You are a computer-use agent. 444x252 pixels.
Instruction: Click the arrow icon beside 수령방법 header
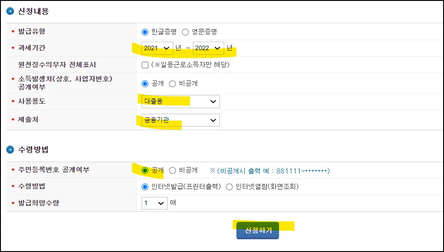click(10, 149)
